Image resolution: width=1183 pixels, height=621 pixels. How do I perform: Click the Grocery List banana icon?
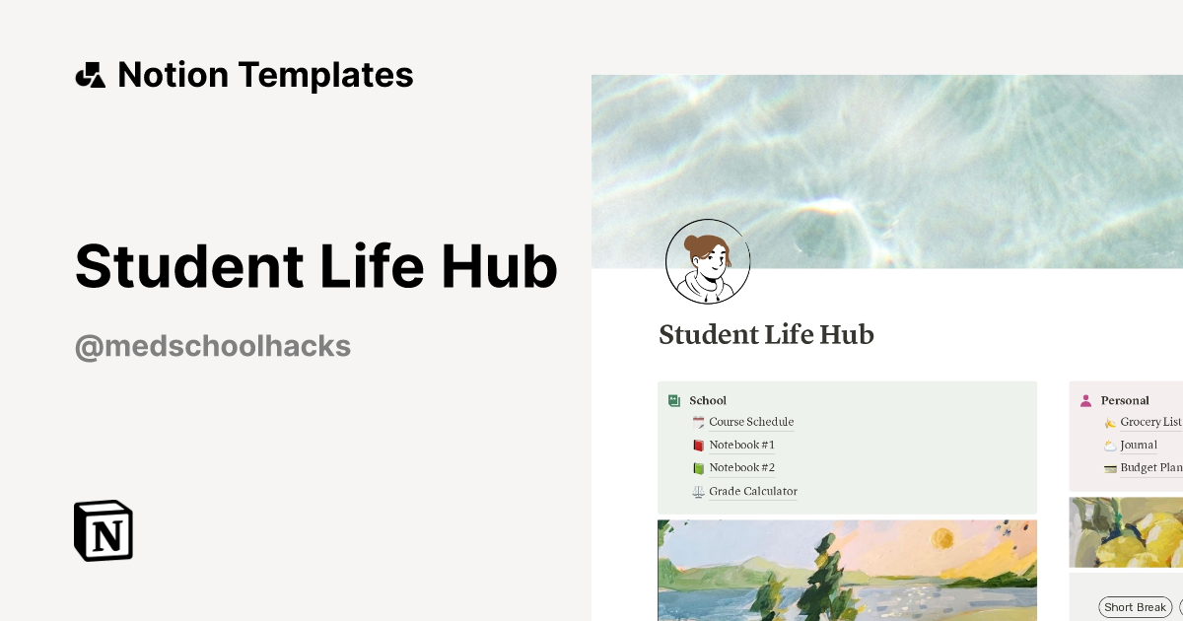(x=1110, y=423)
